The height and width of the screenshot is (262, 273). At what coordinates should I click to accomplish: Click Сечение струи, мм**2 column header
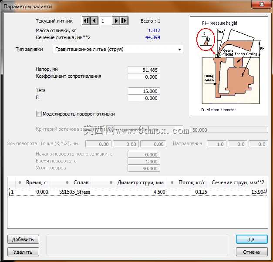click(x=238, y=182)
